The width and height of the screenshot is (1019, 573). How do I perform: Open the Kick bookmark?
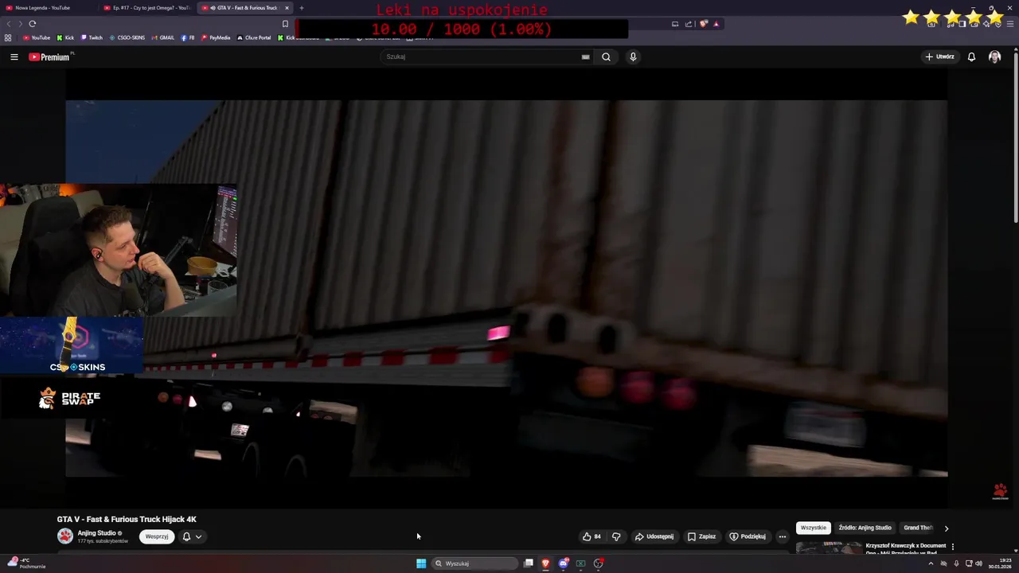(x=65, y=37)
